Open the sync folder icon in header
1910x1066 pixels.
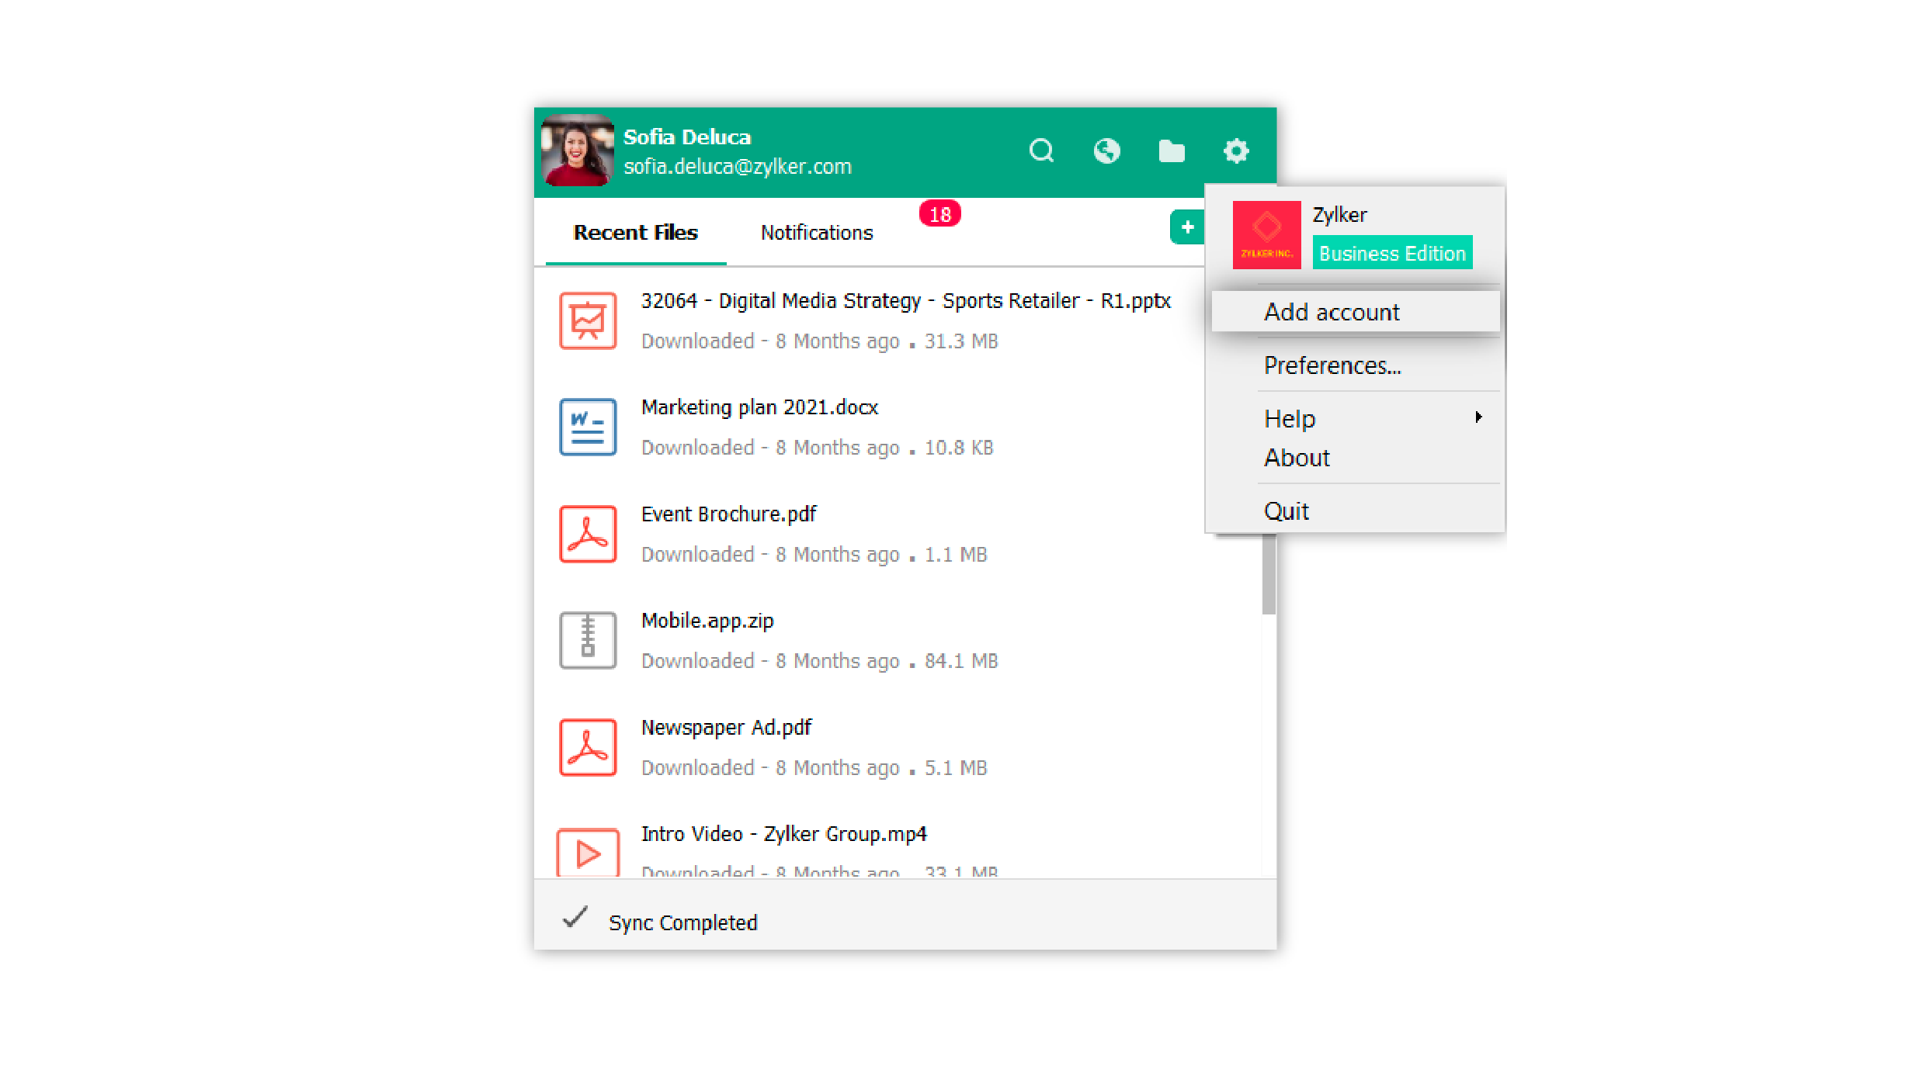(x=1171, y=151)
